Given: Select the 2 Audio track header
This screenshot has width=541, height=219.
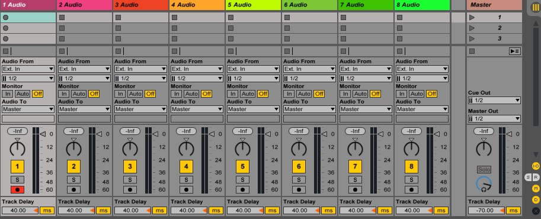Looking at the screenshot, I should pos(85,5).
